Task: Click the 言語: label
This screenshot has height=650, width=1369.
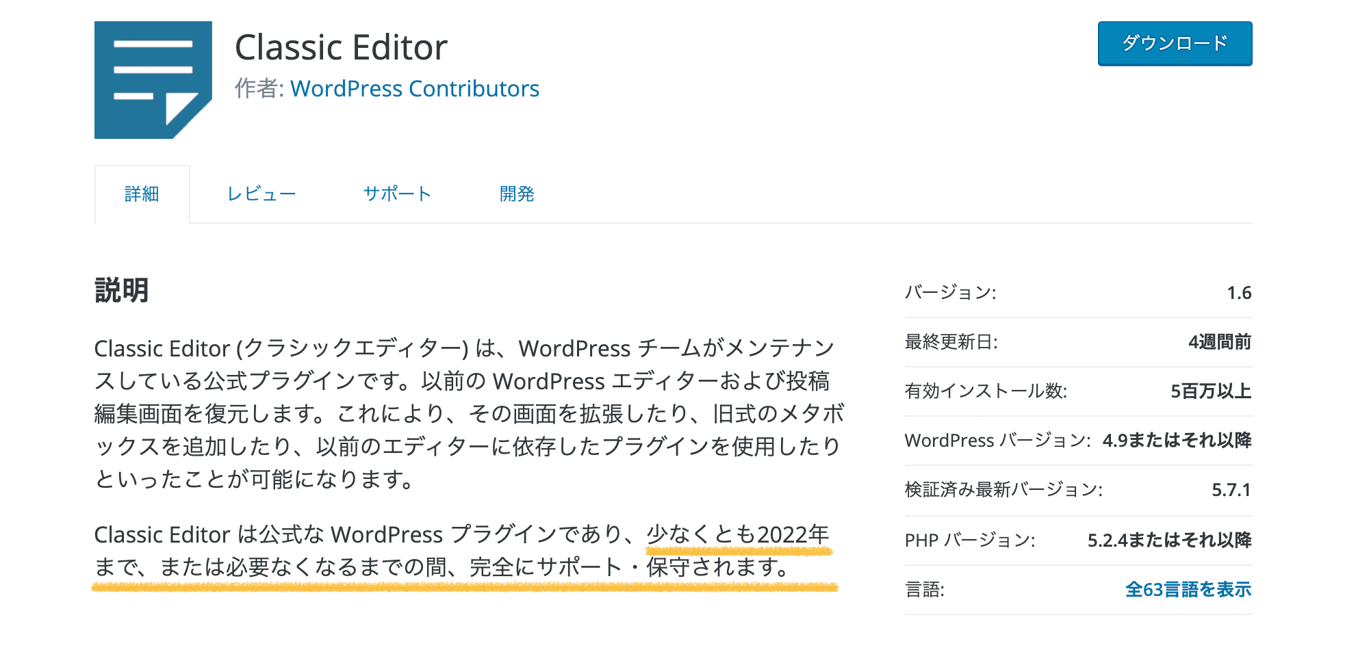Action: [x=925, y=590]
